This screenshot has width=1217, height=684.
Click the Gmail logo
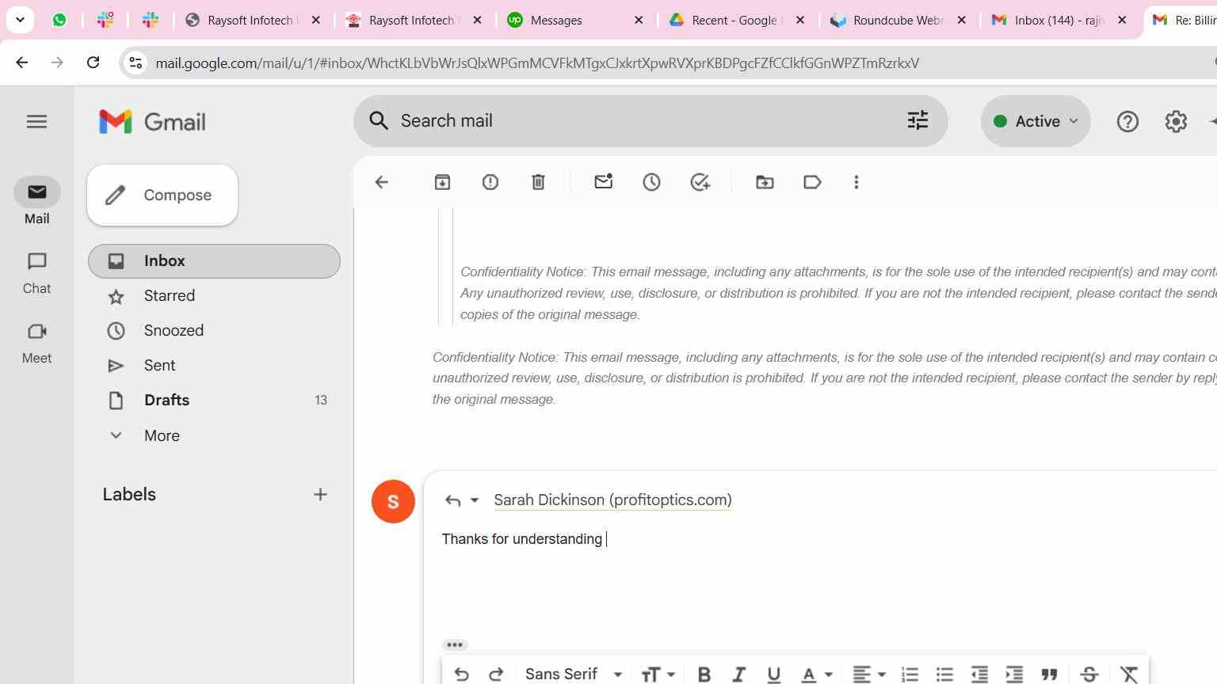click(152, 121)
